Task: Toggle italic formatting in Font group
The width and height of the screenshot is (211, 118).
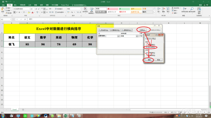Action: click(17, 12)
